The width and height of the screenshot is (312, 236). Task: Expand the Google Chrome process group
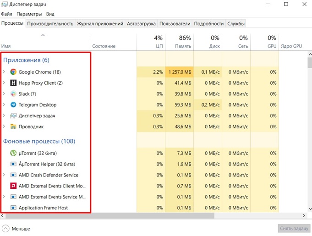[4, 72]
